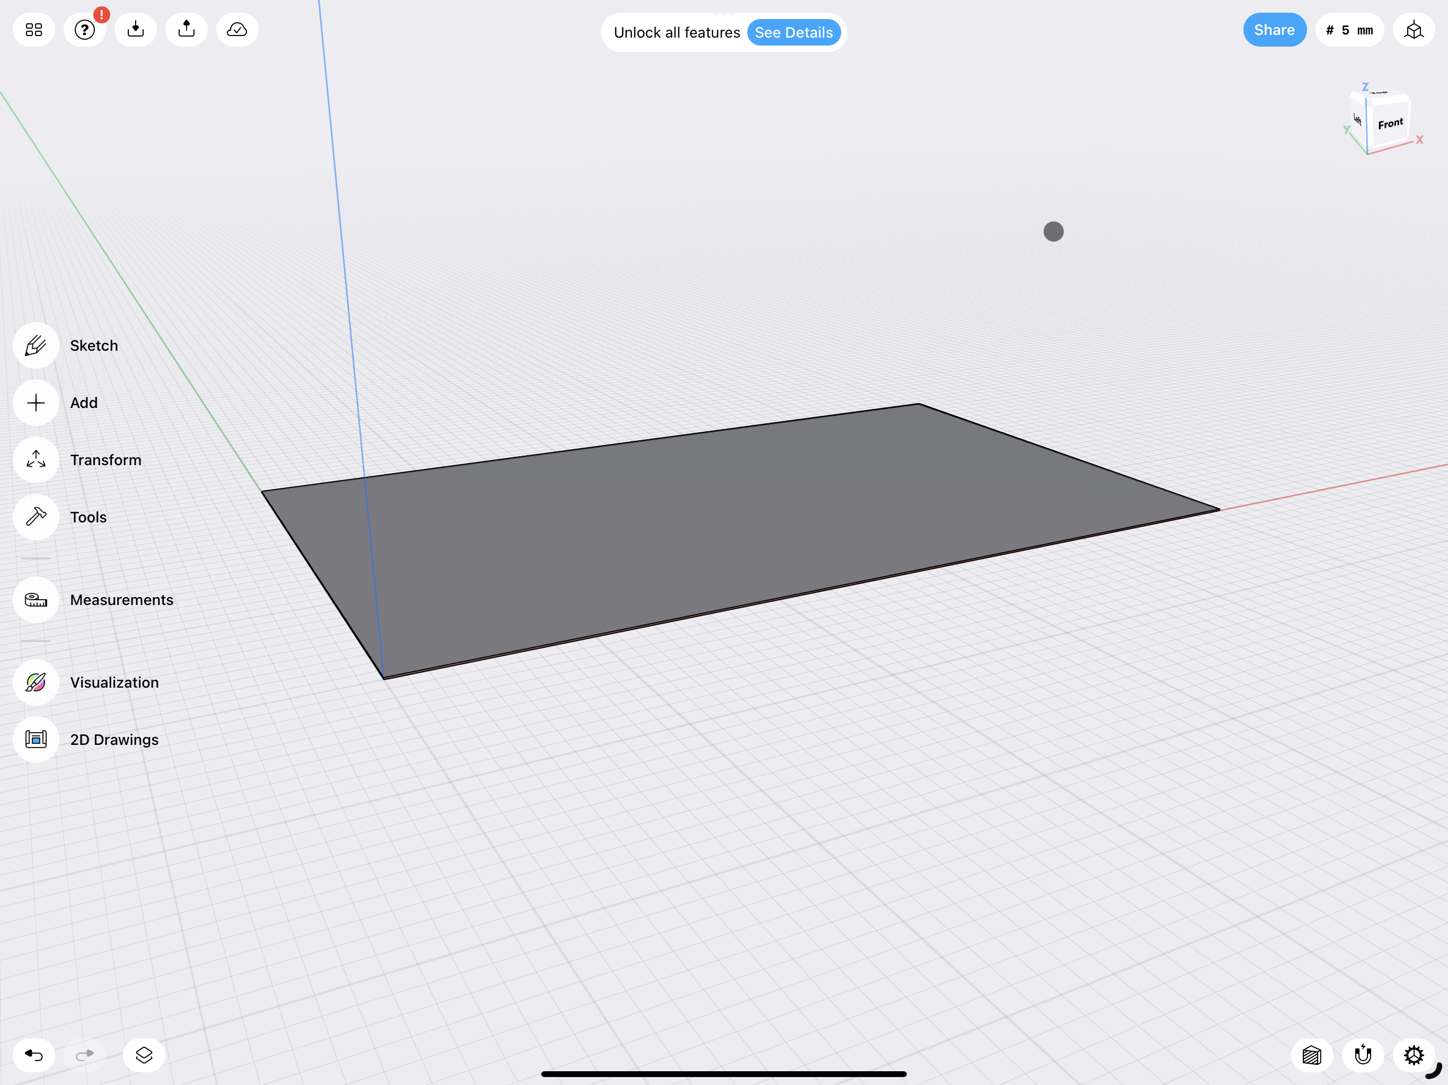This screenshot has width=1448, height=1085.
Task: Expand the scene objects panel
Action: coord(144,1054)
